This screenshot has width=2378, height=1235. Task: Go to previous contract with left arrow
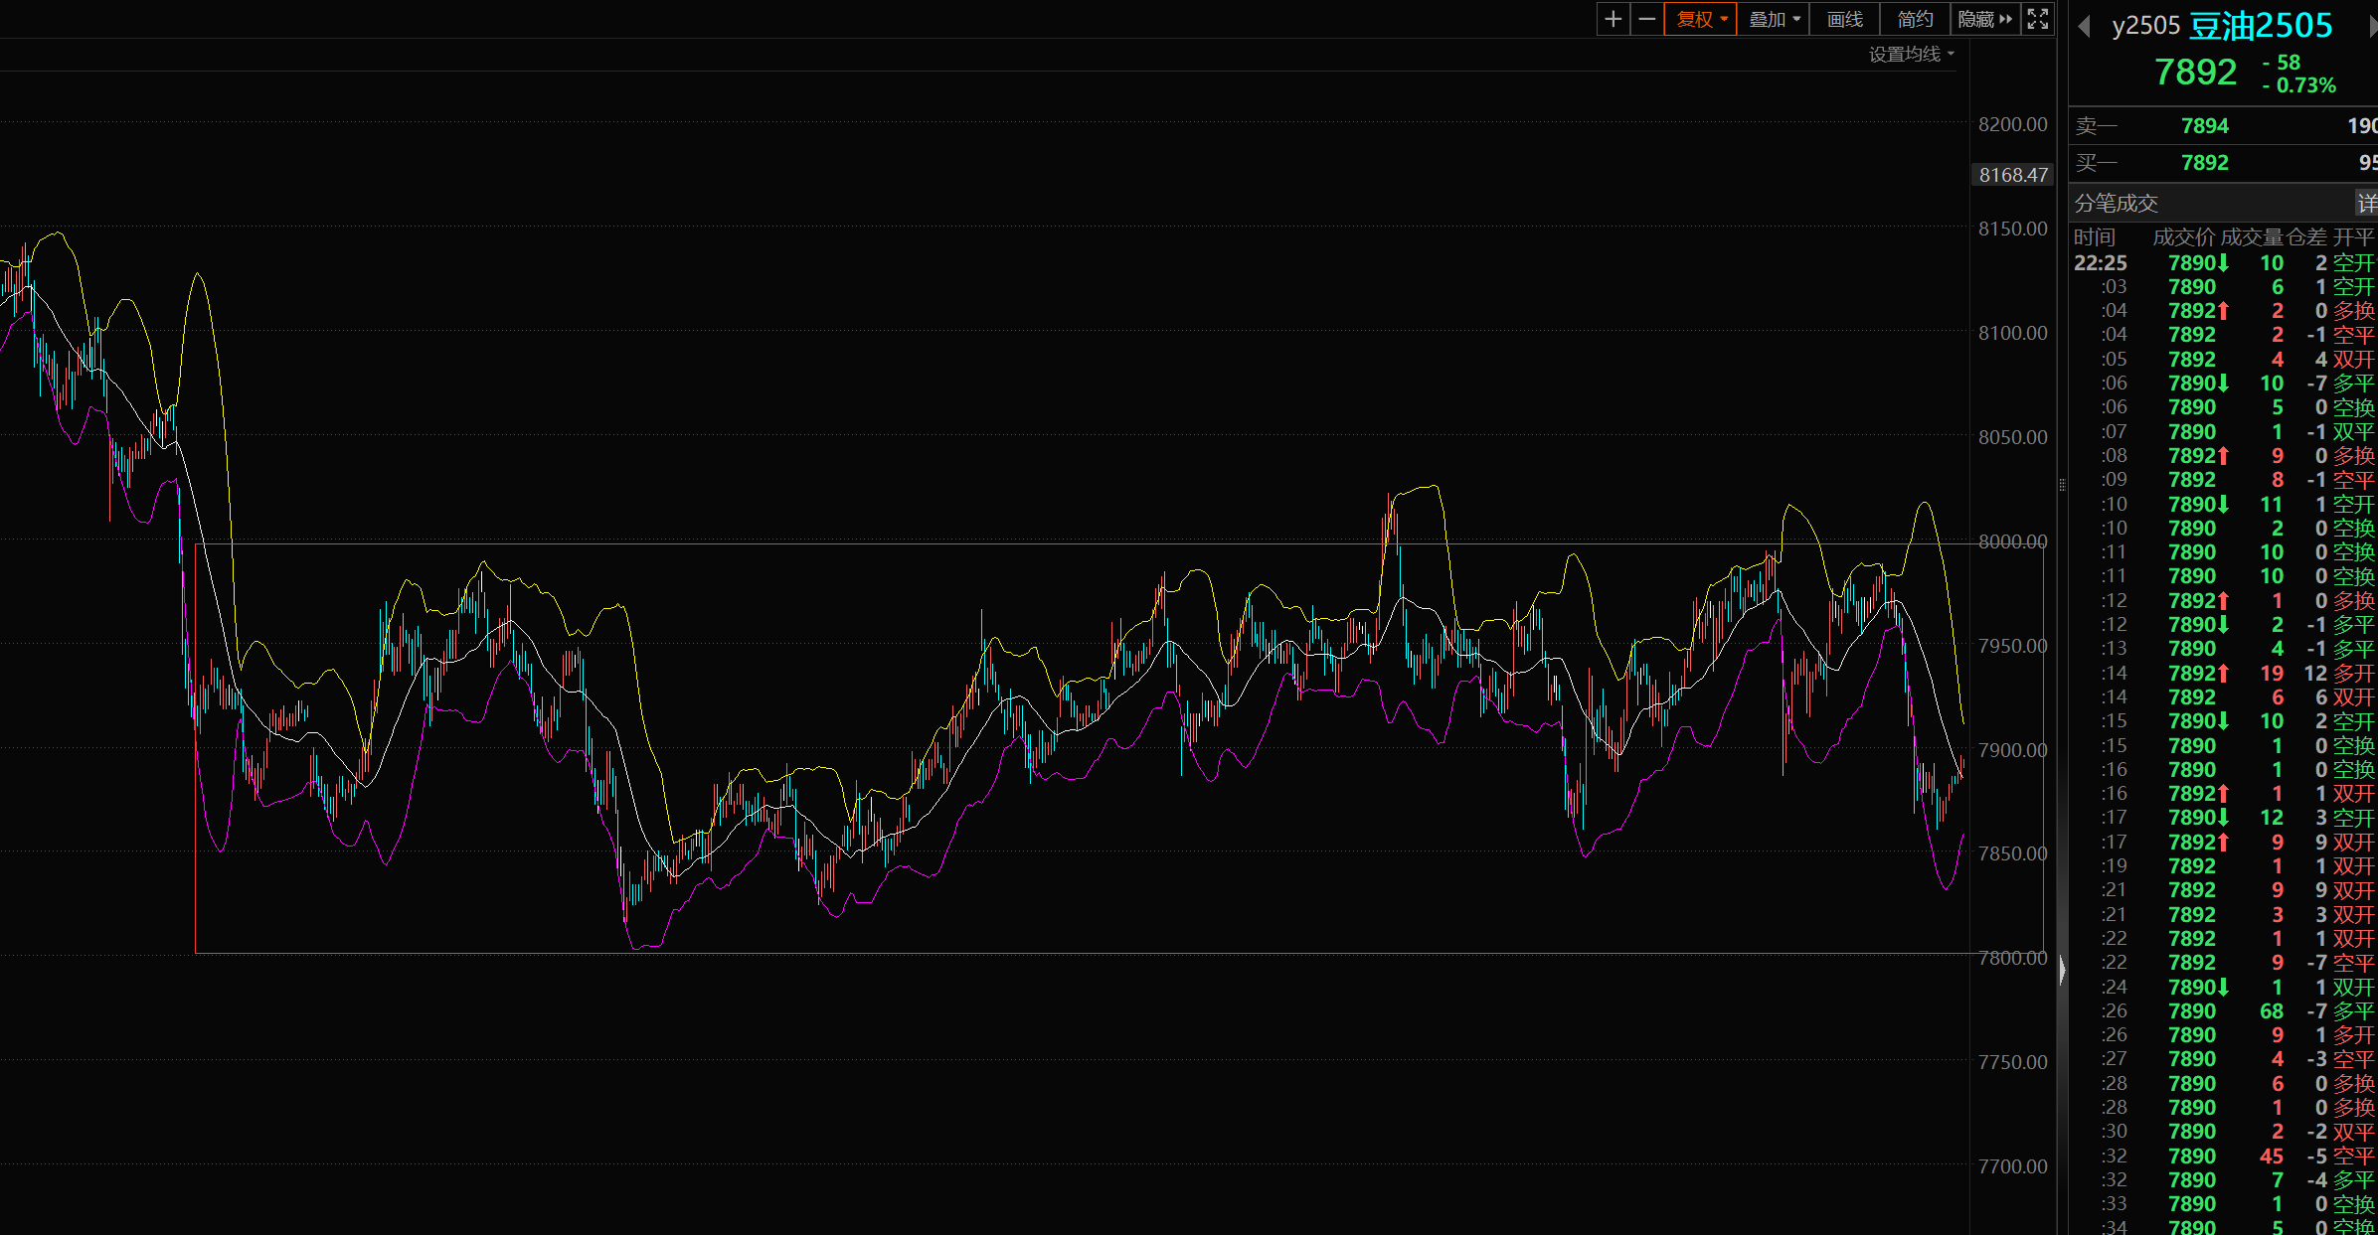(2085, 26)
